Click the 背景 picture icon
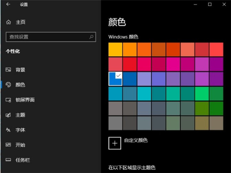Image resolution: width=231 pixels, height=173 pixels. pyautogui.click(x=8, y=69)
